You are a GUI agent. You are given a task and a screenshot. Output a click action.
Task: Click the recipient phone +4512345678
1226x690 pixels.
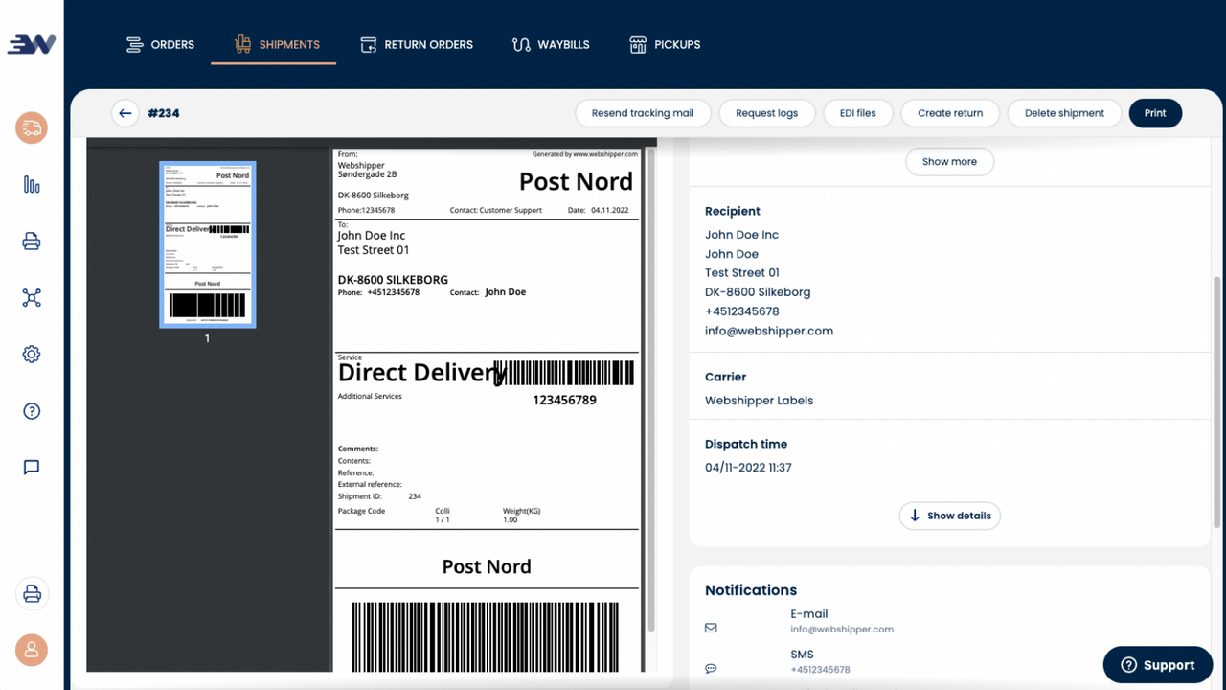click(x=742, y=311)
